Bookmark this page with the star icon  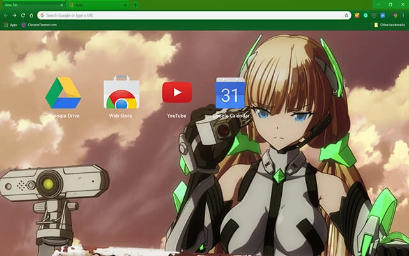point(346,15)
